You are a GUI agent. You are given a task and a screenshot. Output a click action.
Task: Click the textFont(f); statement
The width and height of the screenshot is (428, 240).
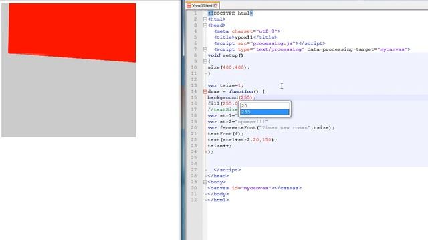(225, 134)
